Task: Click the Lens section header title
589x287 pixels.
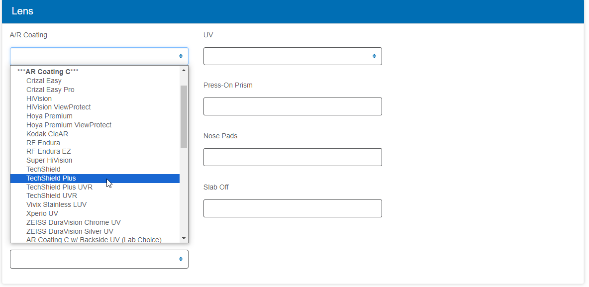Action: pos(22,11)
